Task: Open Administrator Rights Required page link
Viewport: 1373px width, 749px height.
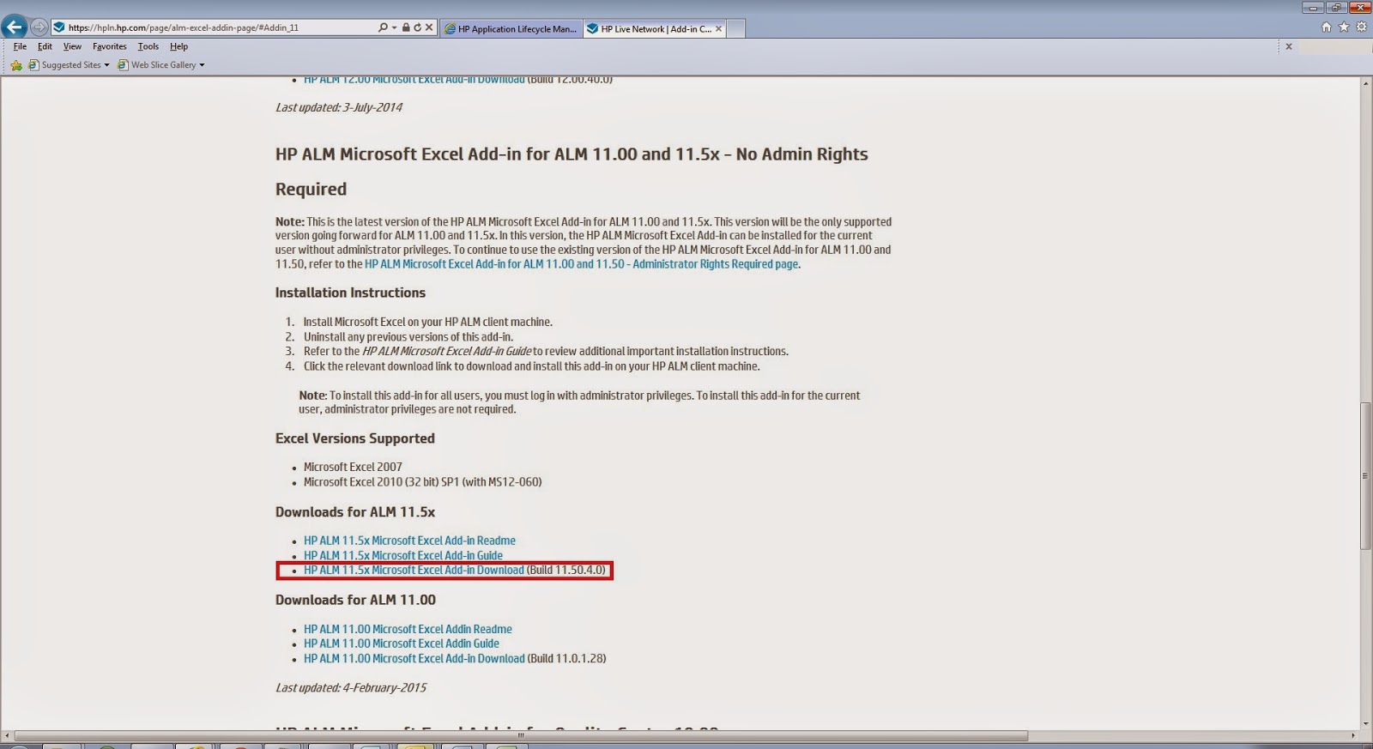Action: pos(582,264)
